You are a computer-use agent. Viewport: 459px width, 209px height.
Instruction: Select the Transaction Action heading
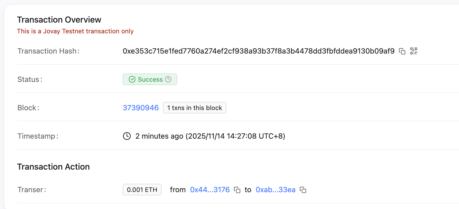(53, 167)
